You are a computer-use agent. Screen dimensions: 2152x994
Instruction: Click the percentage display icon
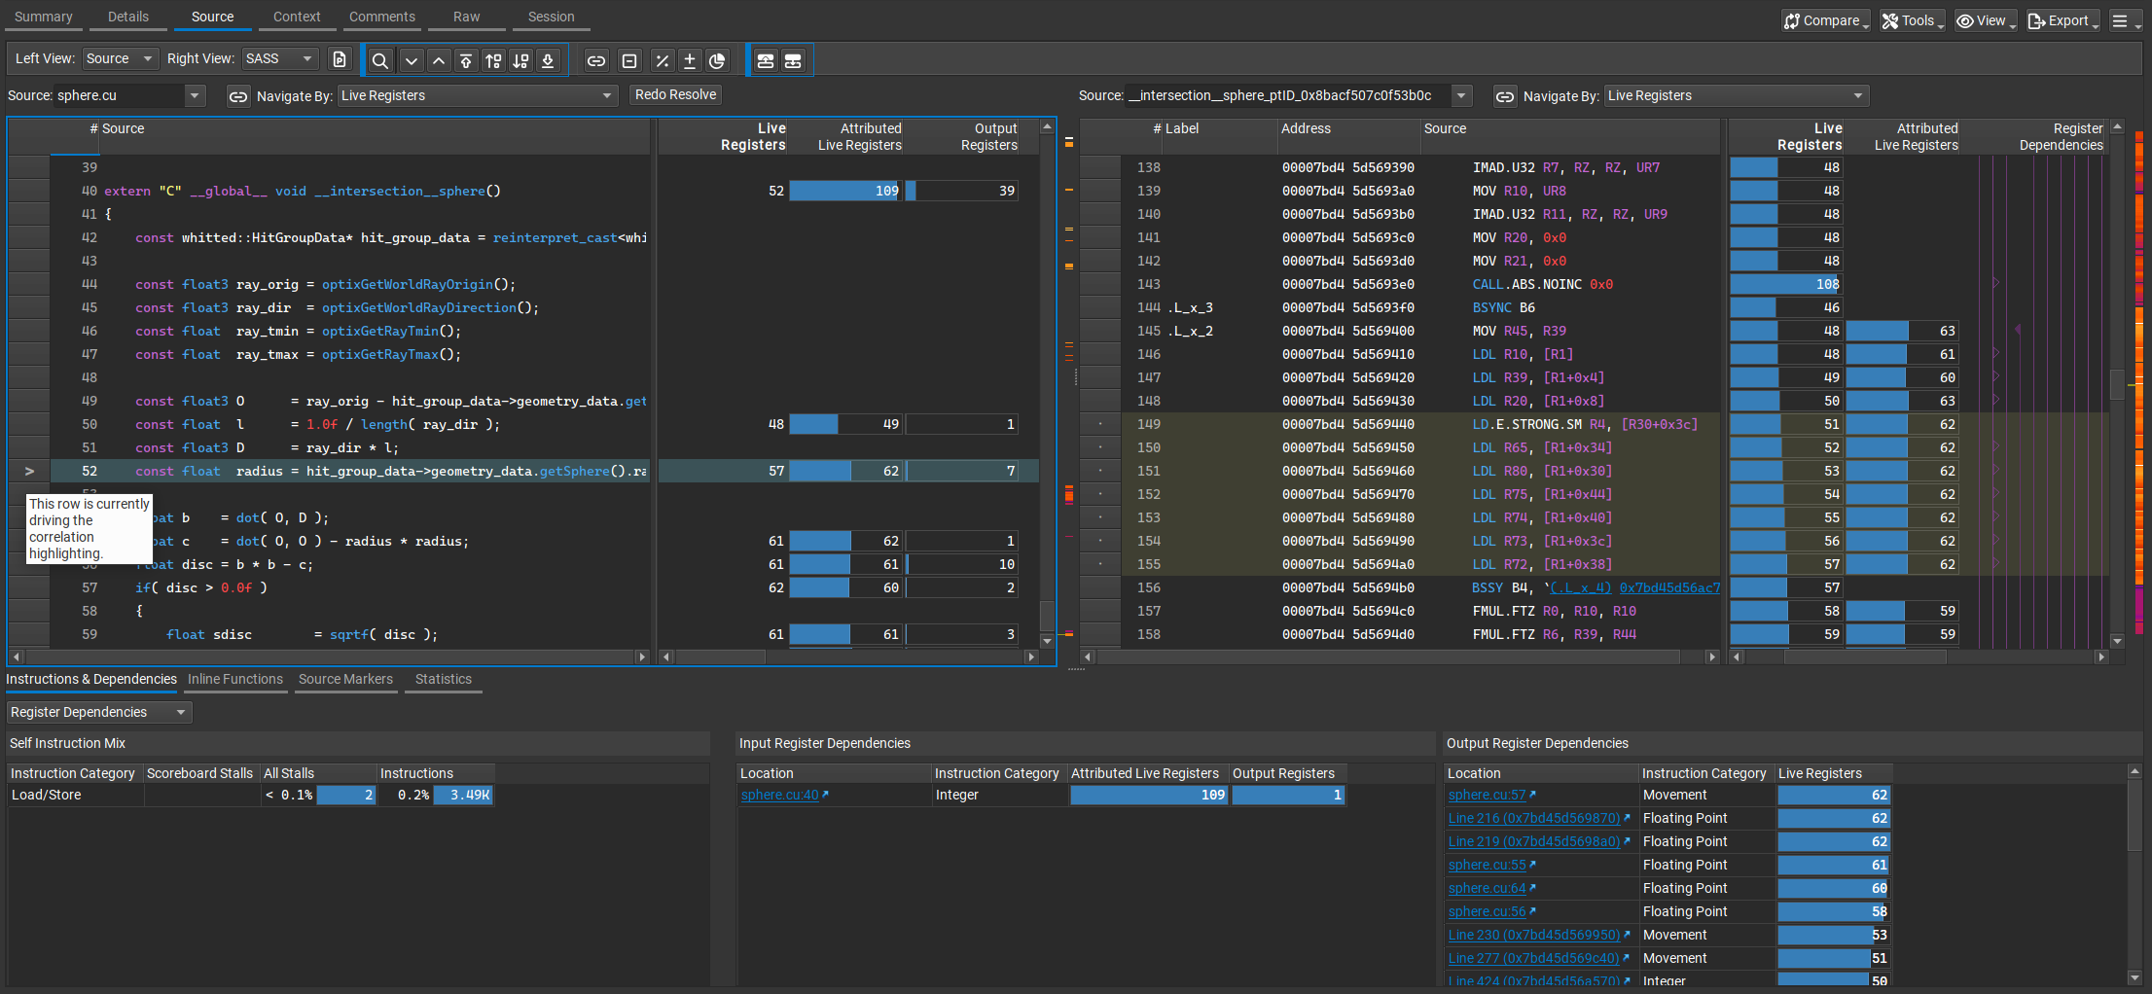coord(663,59)
